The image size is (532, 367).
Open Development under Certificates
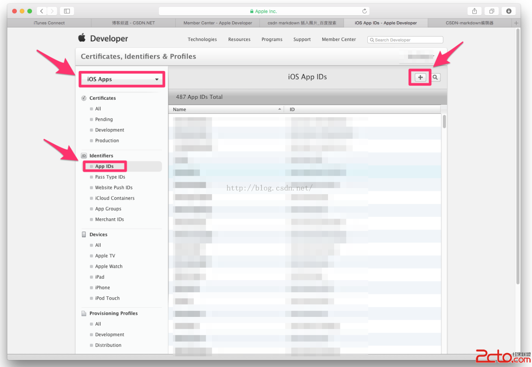pos(110,130)
